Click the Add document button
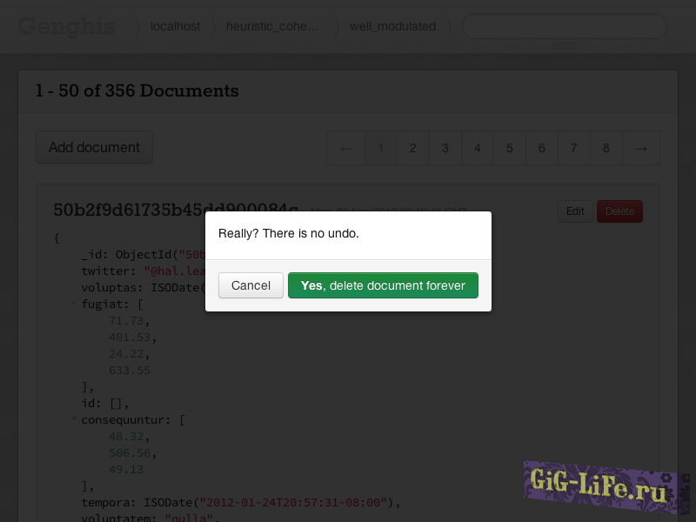This screenshot has width=696, height=522. (94, 147)
